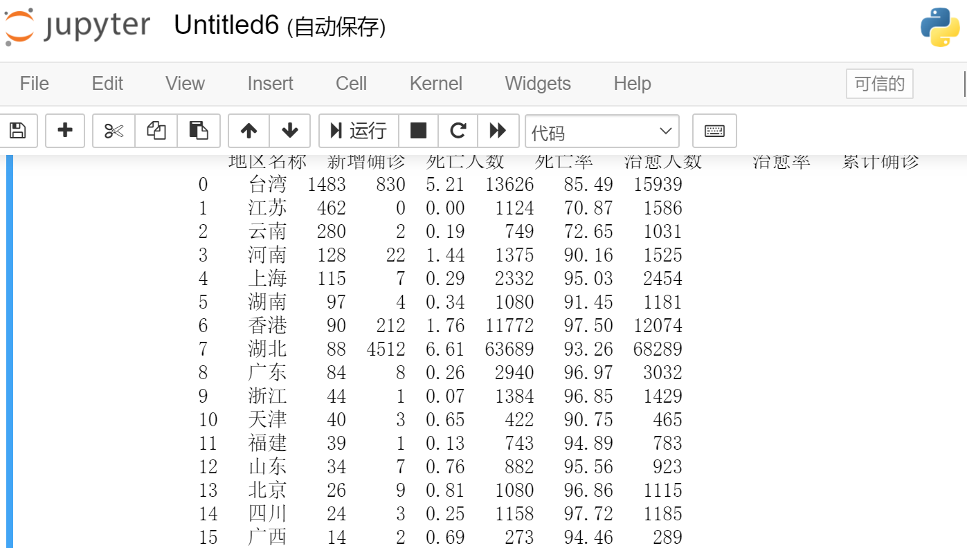The height and width of the screenshot is (548, 967).
Task: Restart kernel with circular arrow icon
Action: coord(458,131)
